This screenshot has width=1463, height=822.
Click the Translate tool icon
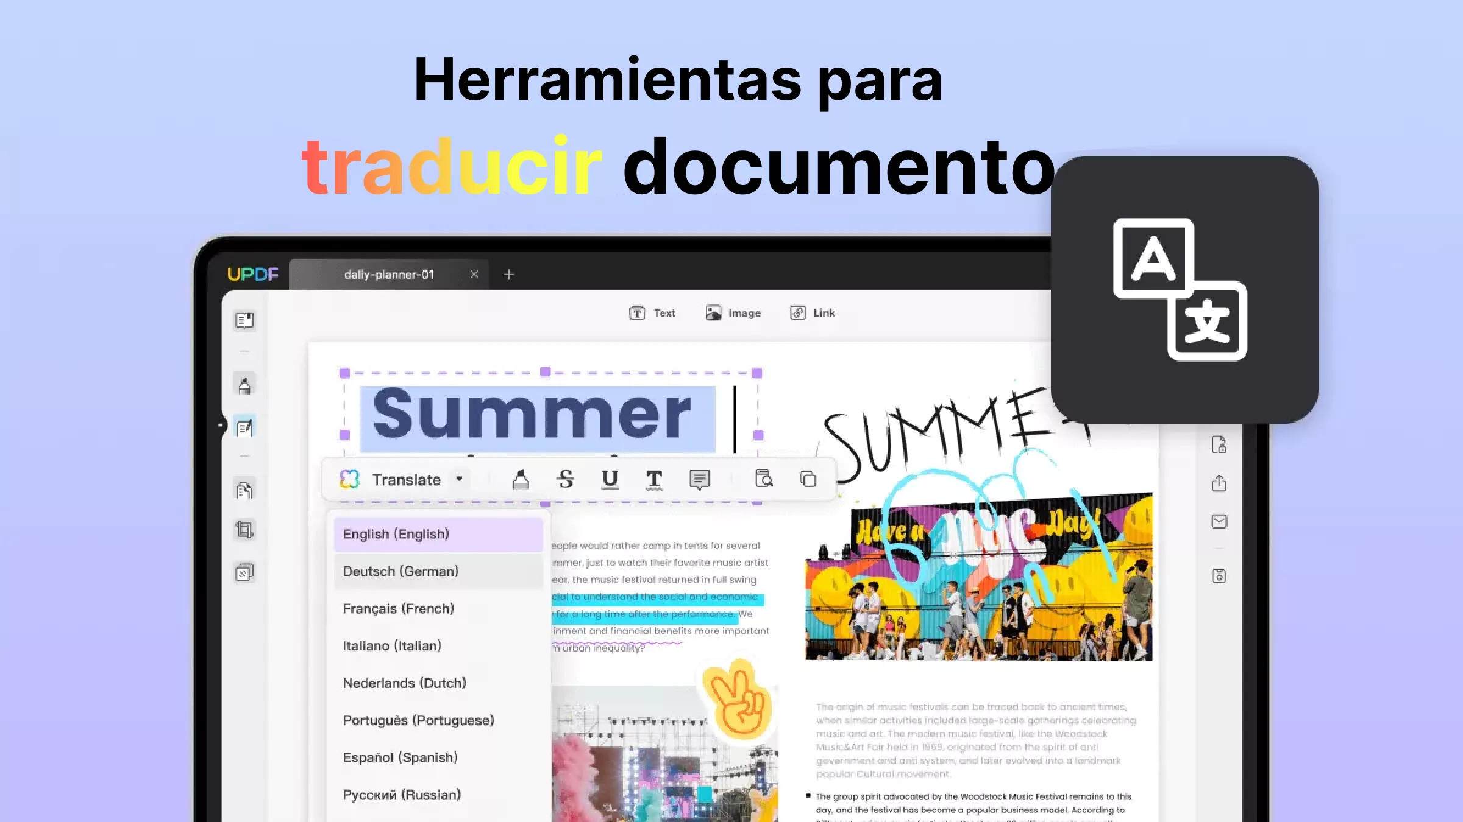click(x=351, y=479)
